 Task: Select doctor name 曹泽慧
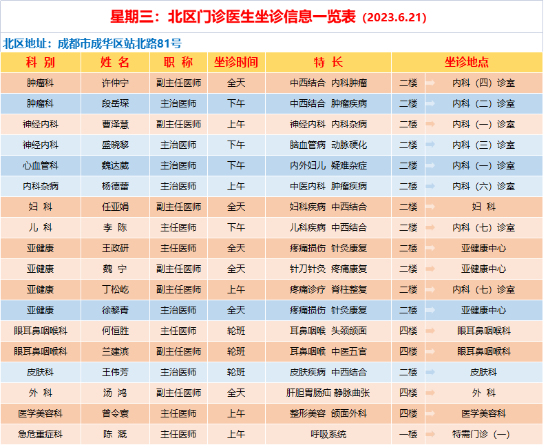(116, 124)
